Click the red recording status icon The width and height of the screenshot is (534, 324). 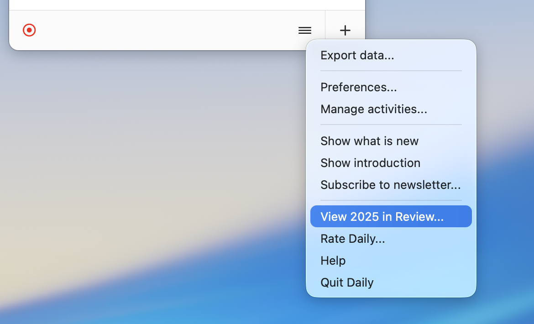tap(29, 30)
